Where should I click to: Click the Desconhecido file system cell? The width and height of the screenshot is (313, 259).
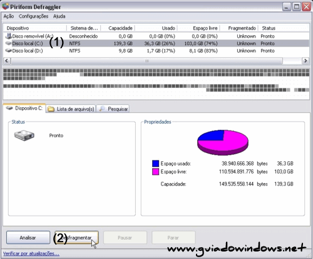point(83,36)
